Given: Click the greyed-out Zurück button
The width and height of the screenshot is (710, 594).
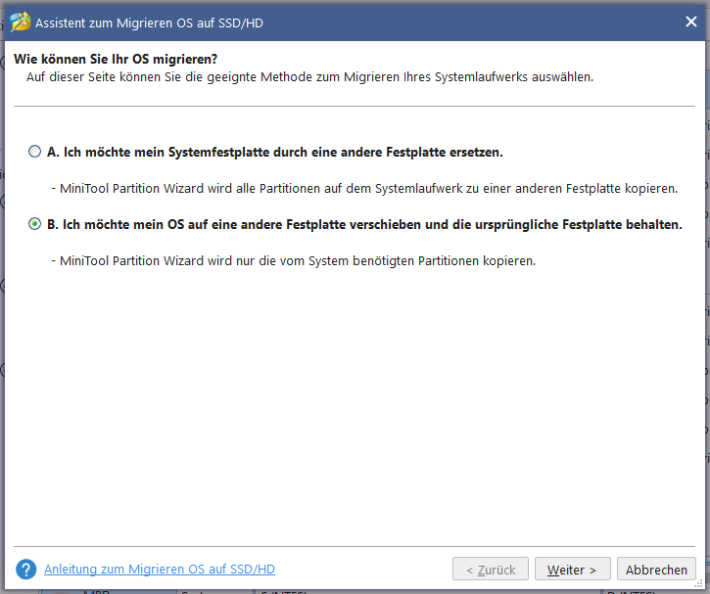Looking at the screenshot, I should click(x=491, y=570).
